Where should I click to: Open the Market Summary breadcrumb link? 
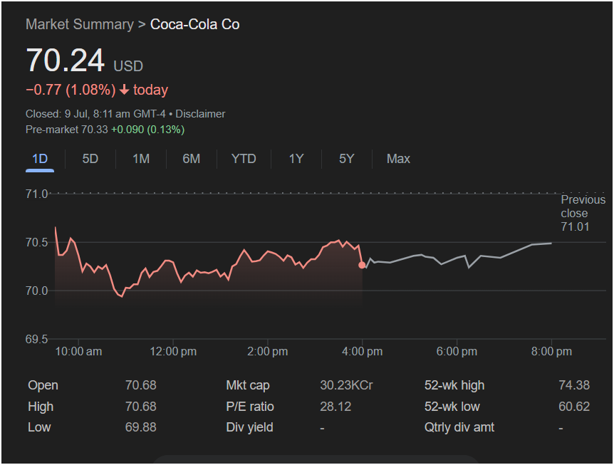80,24
